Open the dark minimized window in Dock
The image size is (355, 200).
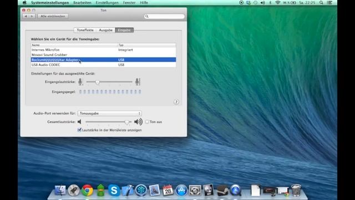tap(269, 191)
